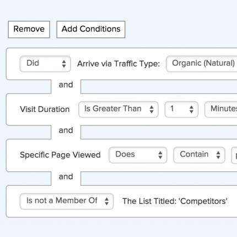Click the arrows icon on Is not a Member Of
This screenshot has height=237, width=237.
[106, 201]
